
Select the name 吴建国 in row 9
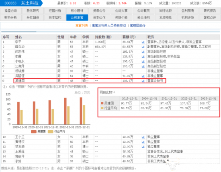click(x=20, y=81)
